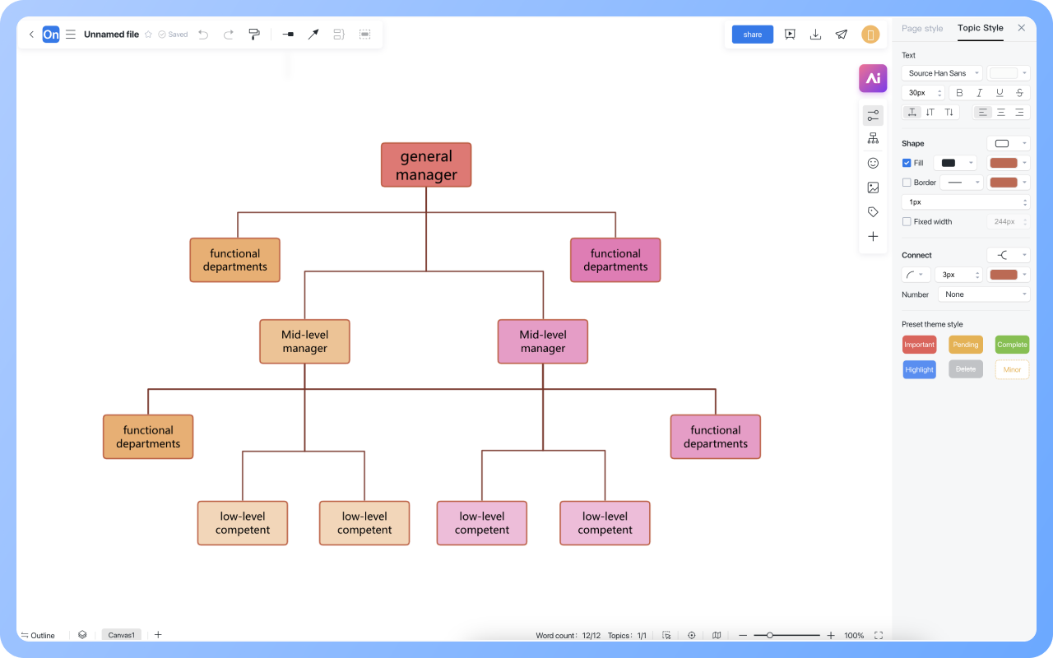Image resolution: width=1053 pixels, height=658 pixels.
Task: Click the tag label icon in sidebar
Action: [x=873, y=212]
